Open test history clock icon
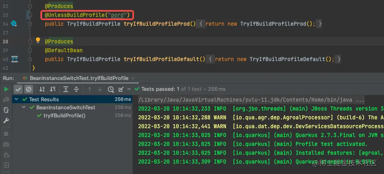384x174 pixels. pos(111,90)
